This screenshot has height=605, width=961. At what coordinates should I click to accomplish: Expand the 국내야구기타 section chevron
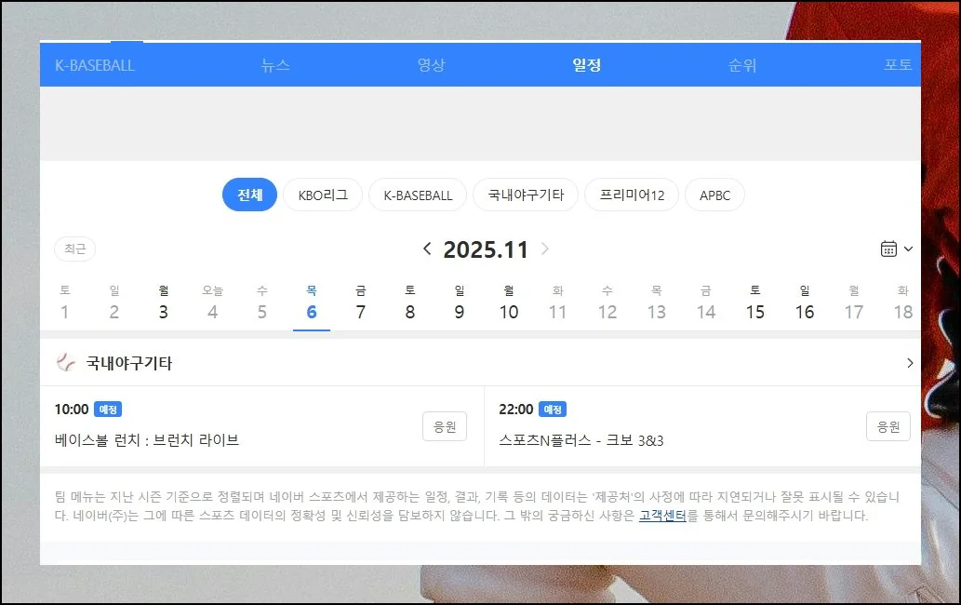pyautogui.click(x=909, y=363)
